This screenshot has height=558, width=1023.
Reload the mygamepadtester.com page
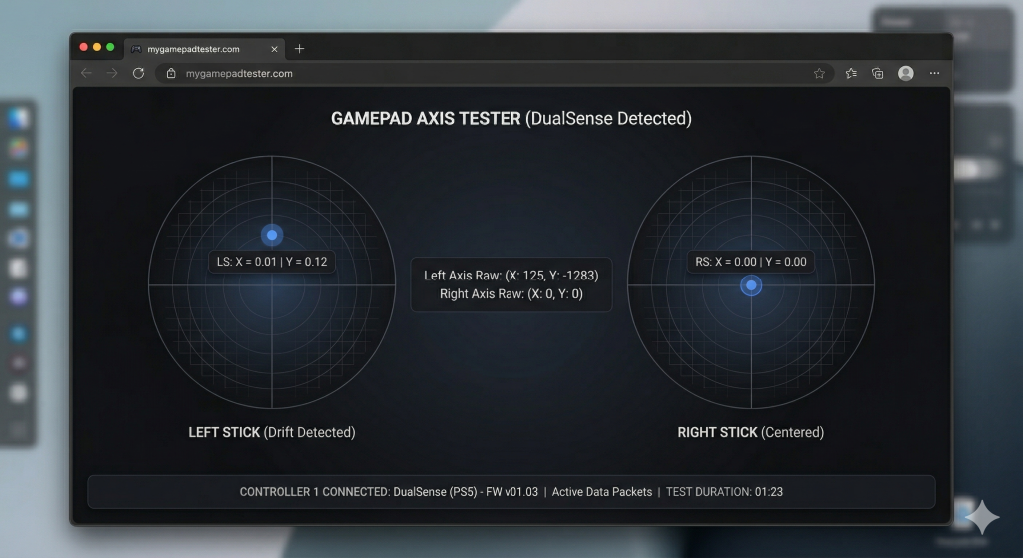[x=138, y=73]
